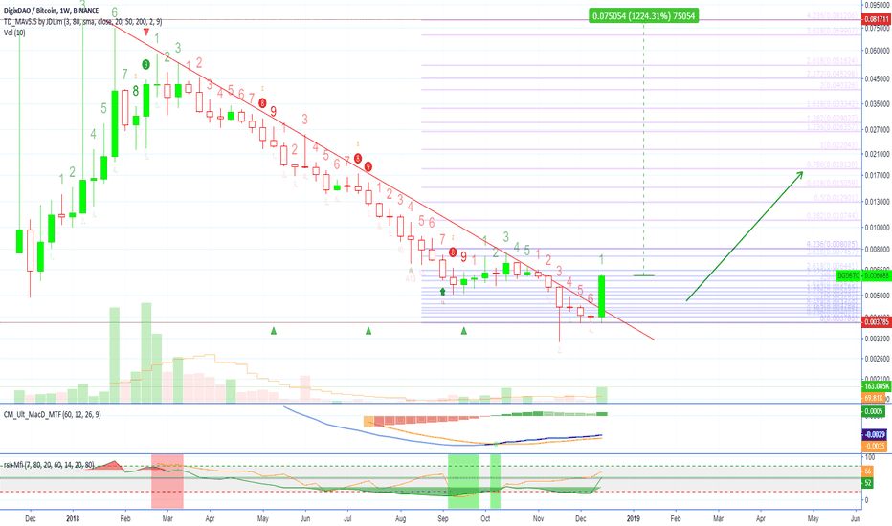Click the green DGDBTC 0.006088 price tag

click(863, 275)
